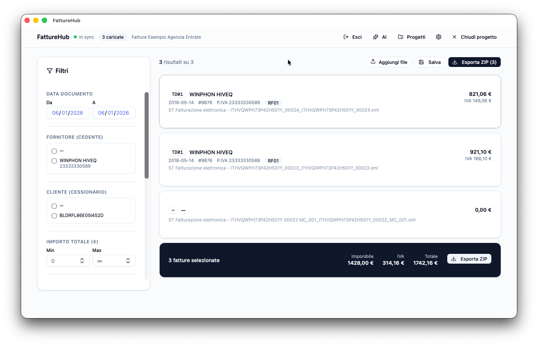This screenshot has width=538, height=346.
Task: Open the AI assistant
Action: (380, 37)
